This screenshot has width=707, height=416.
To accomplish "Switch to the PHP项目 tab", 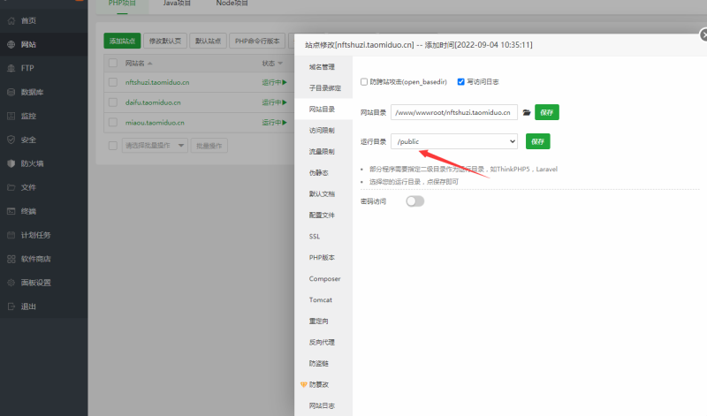I will 122,4.
